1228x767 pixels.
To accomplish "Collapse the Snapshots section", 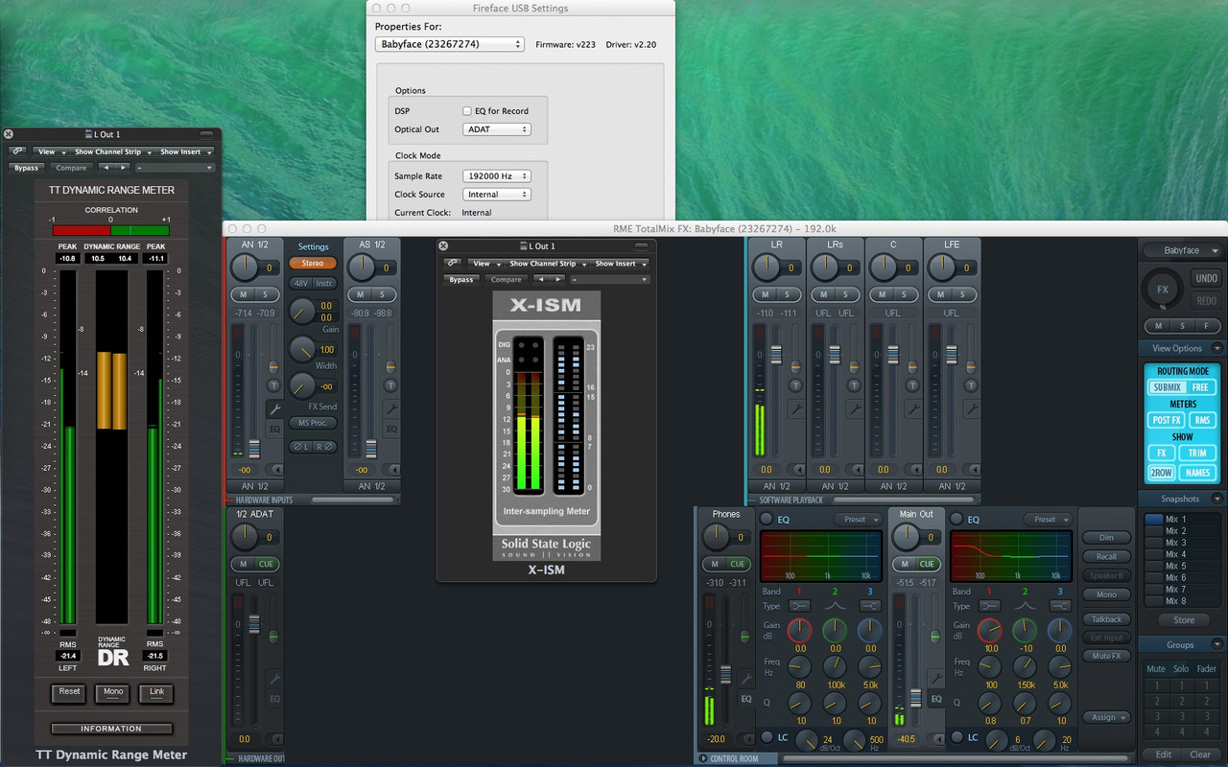I will tap(1216, 499).
